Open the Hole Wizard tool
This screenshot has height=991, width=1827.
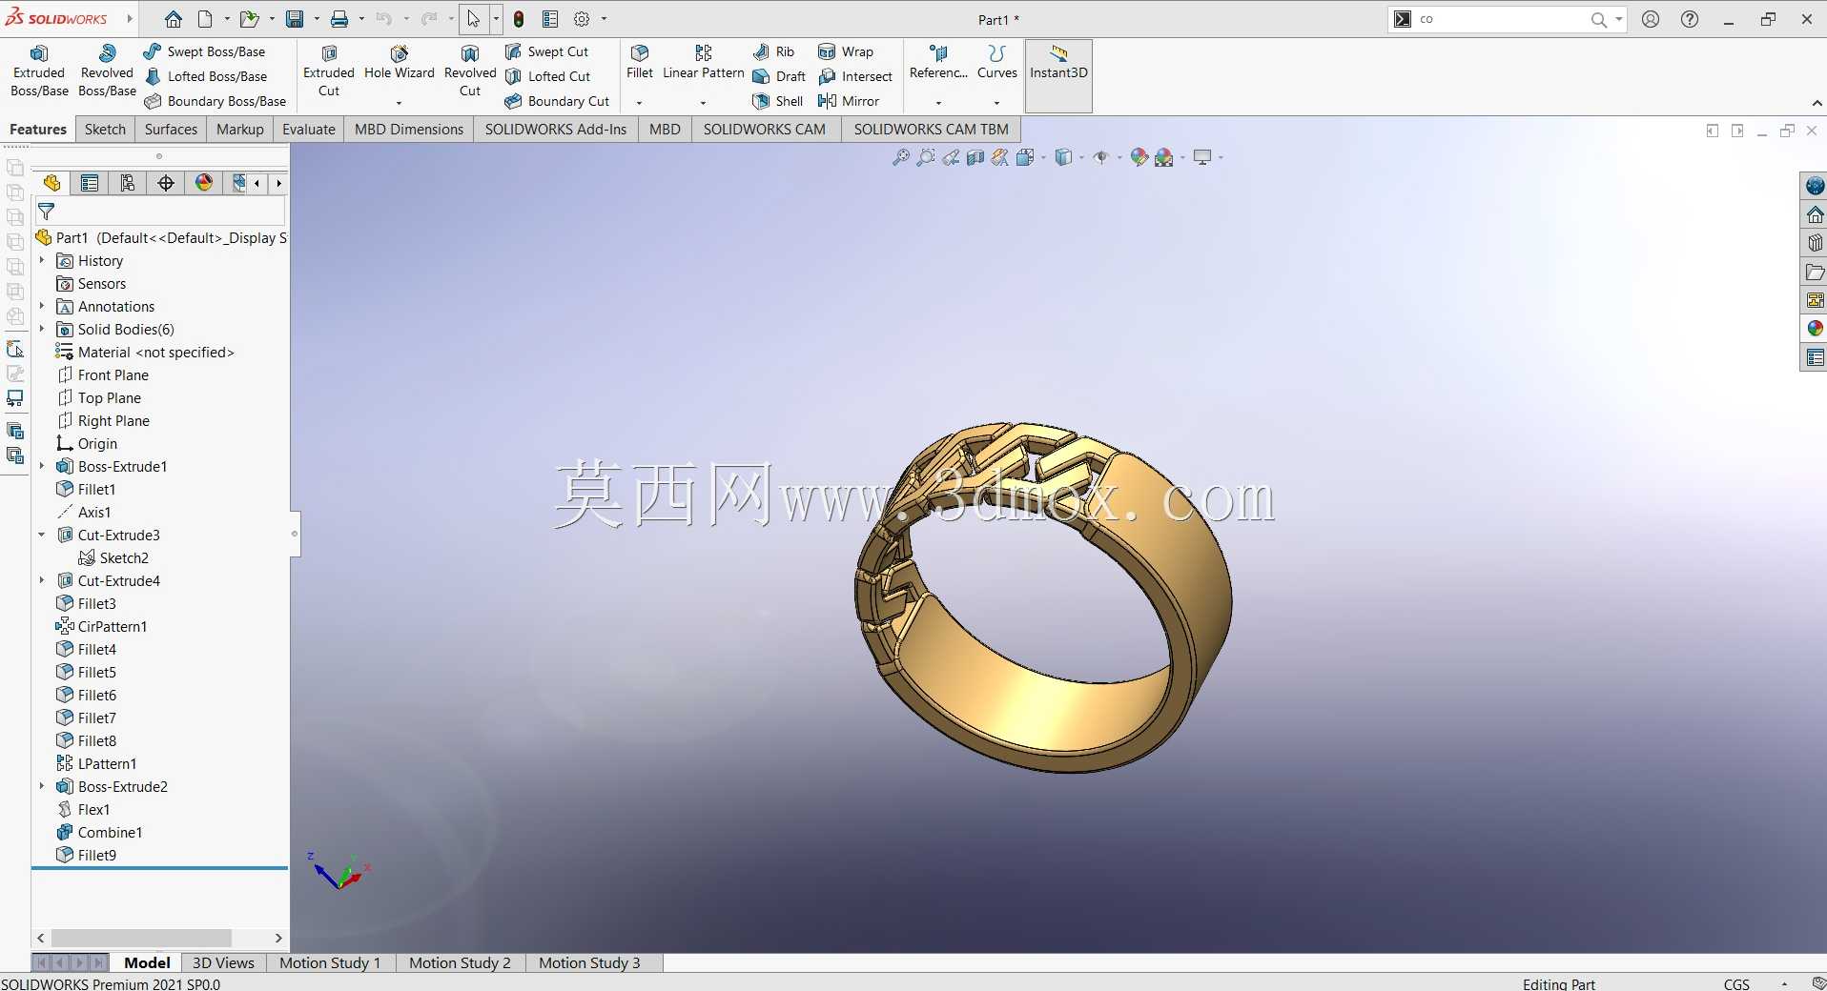pos(399,64)
